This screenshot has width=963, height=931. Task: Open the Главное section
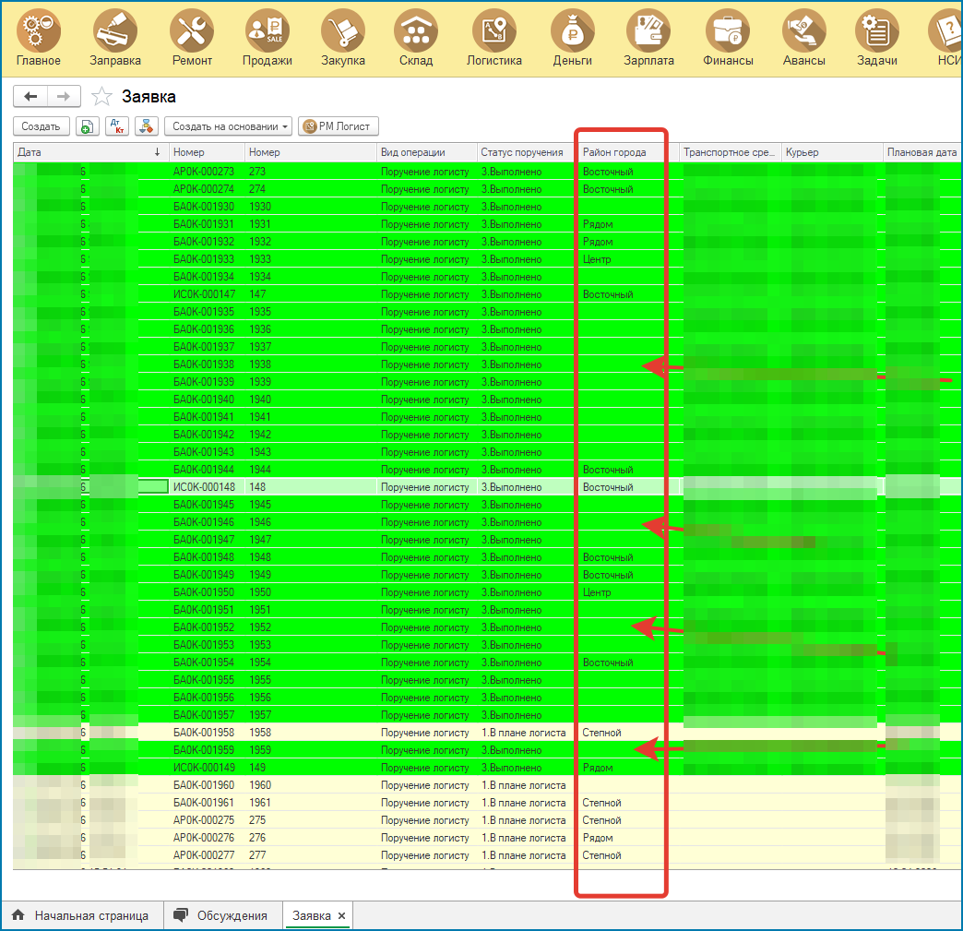[39, 40]
